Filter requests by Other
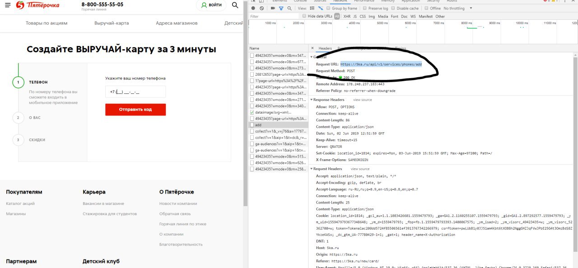 [x=440, y=16]
